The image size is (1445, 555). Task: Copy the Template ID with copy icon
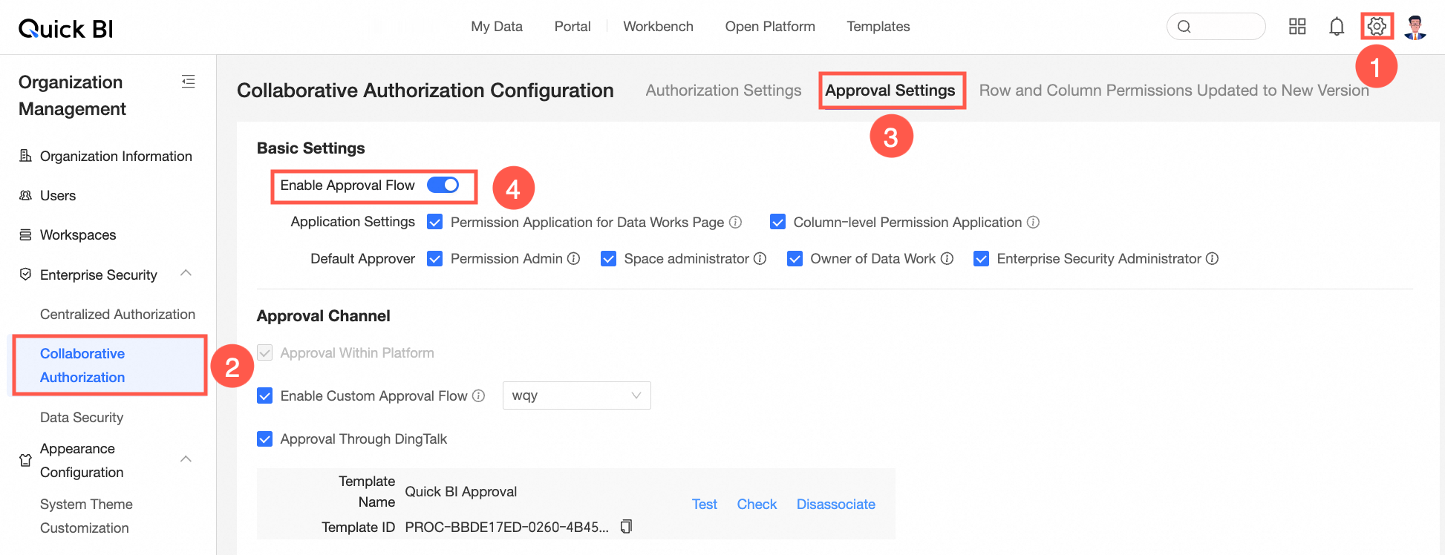pyautogui.click(x=626, y=527)
